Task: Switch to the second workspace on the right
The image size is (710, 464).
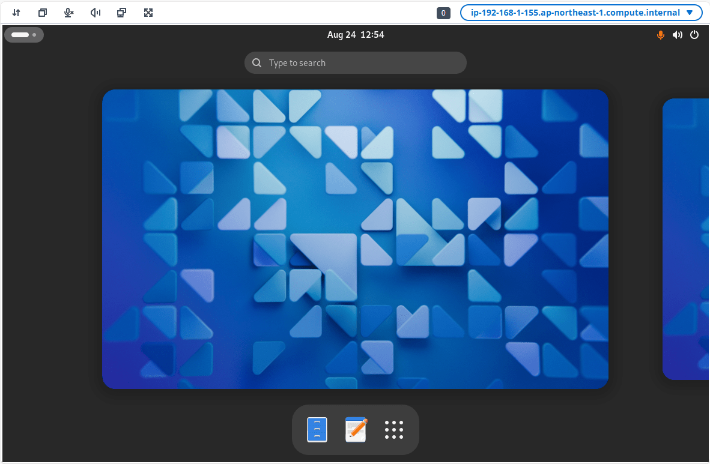Action: [x=685, y=239]
